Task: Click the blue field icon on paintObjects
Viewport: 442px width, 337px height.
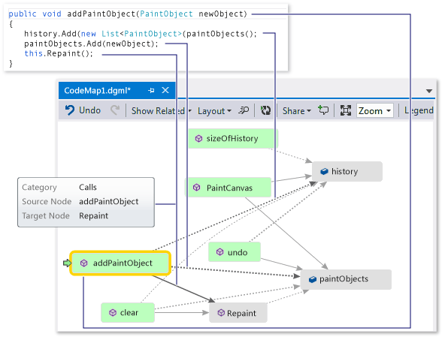Action: click(313, 279)
